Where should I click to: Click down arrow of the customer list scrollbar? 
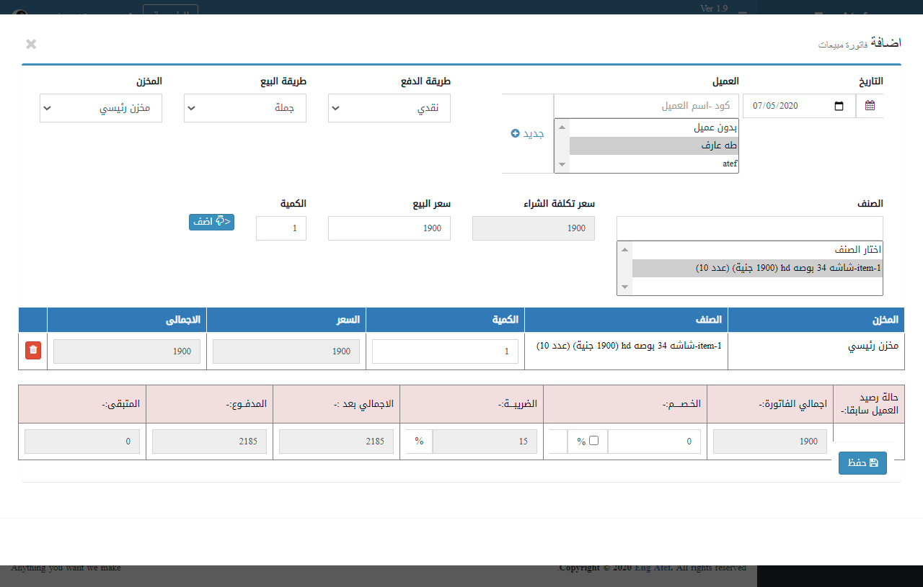tap(562, 166)
